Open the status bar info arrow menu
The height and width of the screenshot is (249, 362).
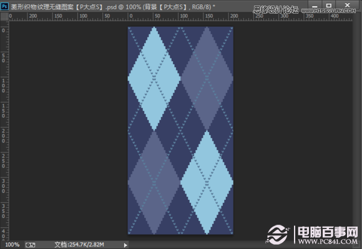coord(125,245)
